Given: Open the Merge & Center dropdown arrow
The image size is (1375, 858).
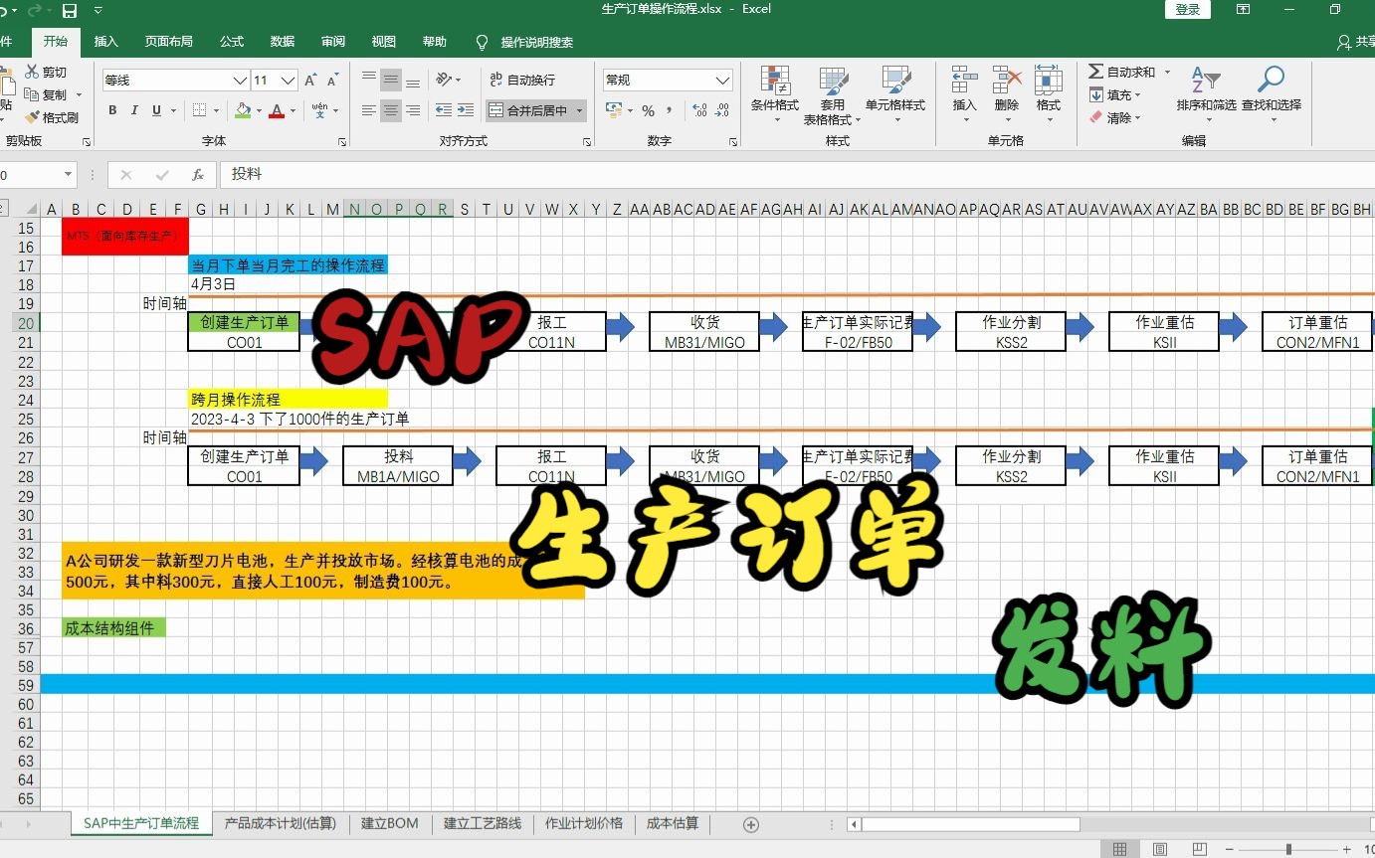Looking at the screenshot, I should (579, 110).
